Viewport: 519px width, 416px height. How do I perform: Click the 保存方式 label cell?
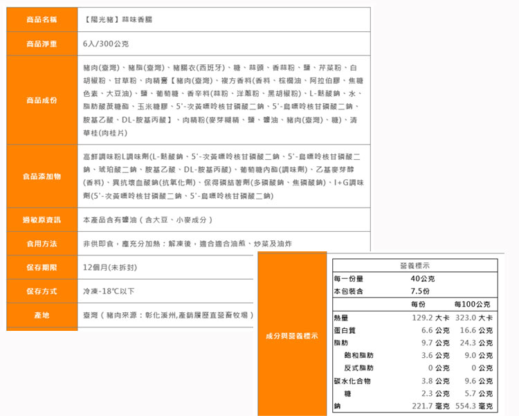point(42,291)
